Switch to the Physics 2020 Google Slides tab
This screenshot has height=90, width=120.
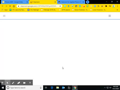(15, 2)
